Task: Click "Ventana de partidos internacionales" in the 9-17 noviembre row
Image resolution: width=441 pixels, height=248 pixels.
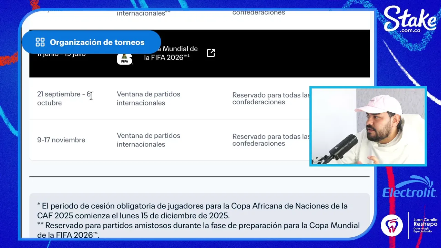Action: [148, 140]
